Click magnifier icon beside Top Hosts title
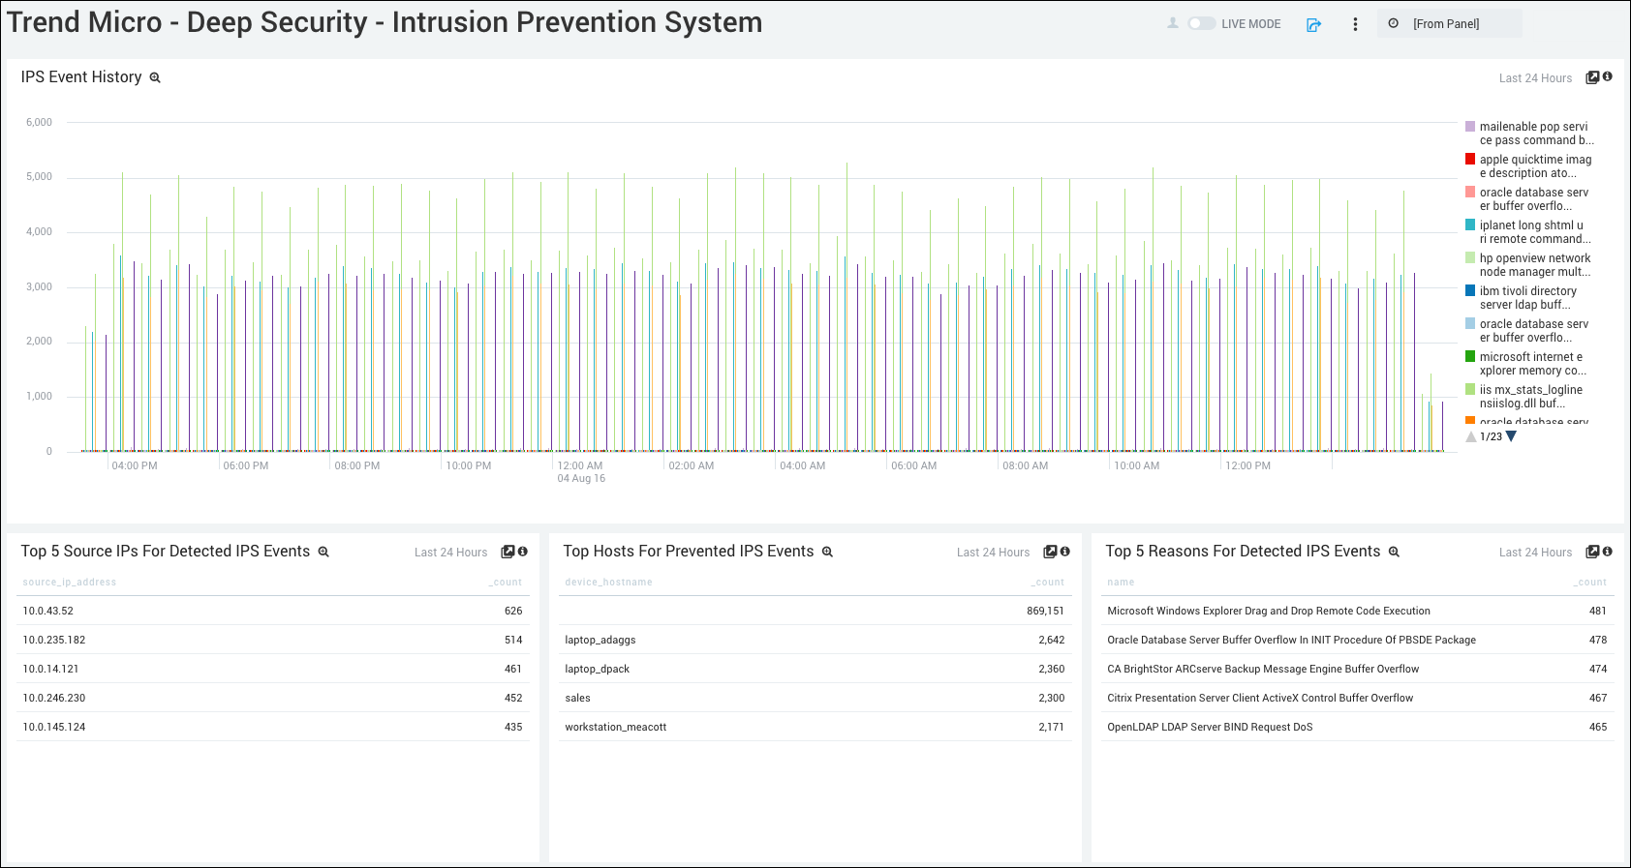1631x868 pixels. [x=827, y=553]
